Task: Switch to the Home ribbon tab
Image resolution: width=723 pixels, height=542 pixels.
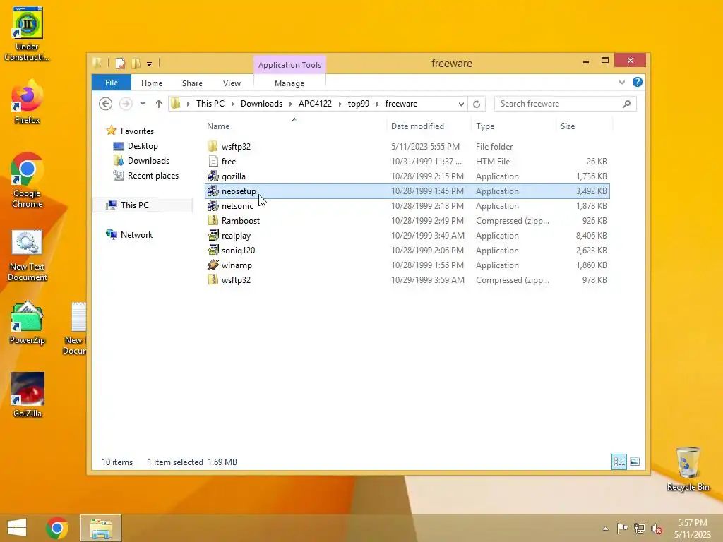Action: click(x=152, y=83)
